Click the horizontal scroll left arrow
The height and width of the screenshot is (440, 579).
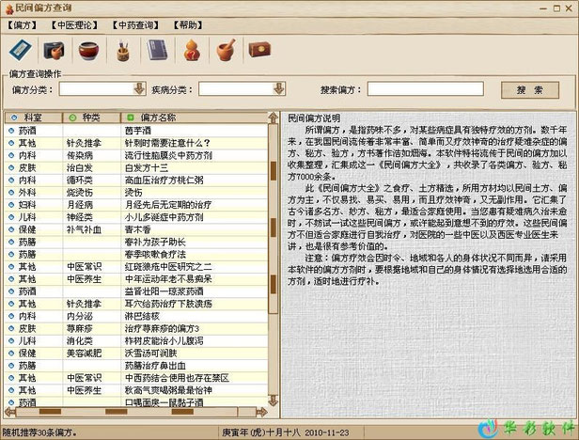click(x=10, y=412)
